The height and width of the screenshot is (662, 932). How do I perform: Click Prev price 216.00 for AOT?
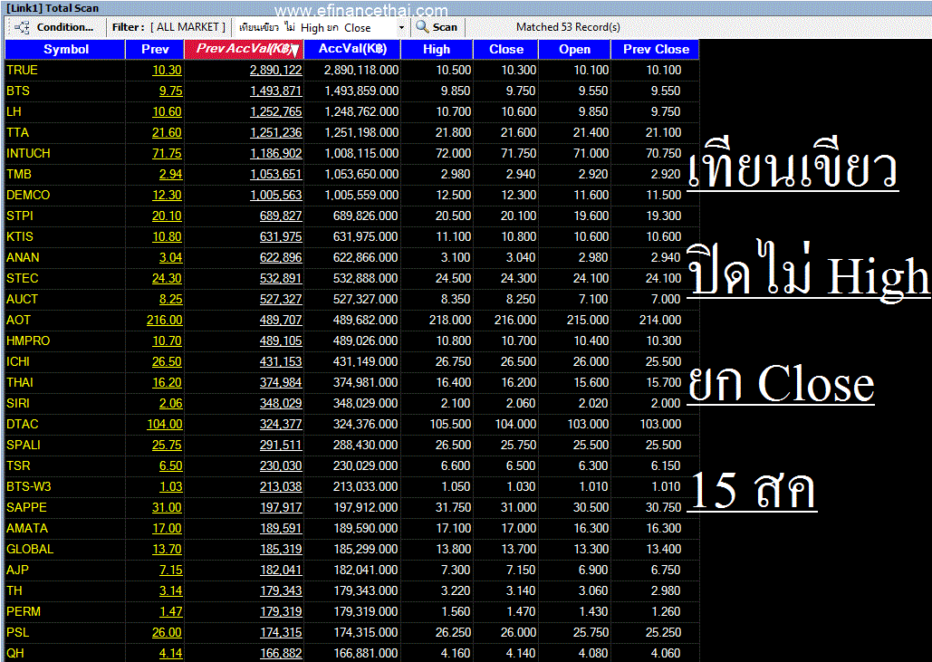pyautogui.click(x=165, y=320)
